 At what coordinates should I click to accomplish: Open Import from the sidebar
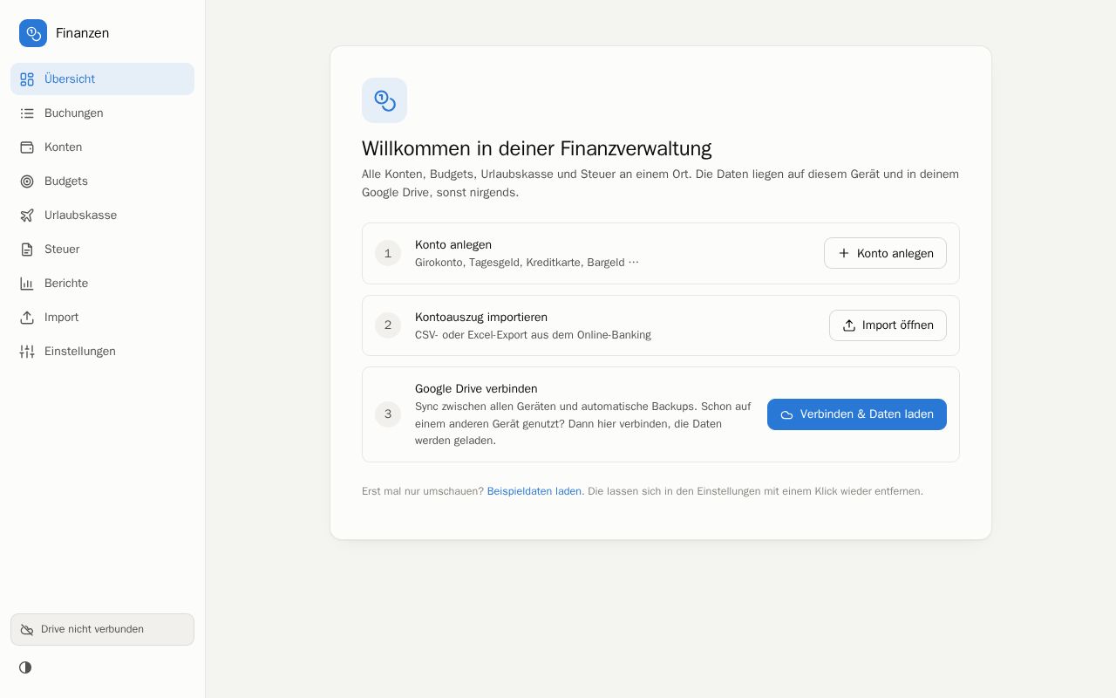102,318
